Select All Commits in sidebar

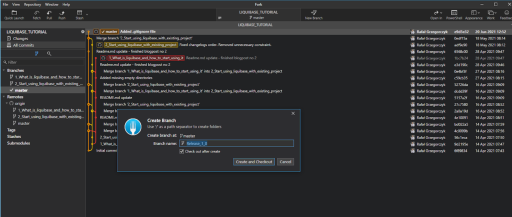point(42,45)
